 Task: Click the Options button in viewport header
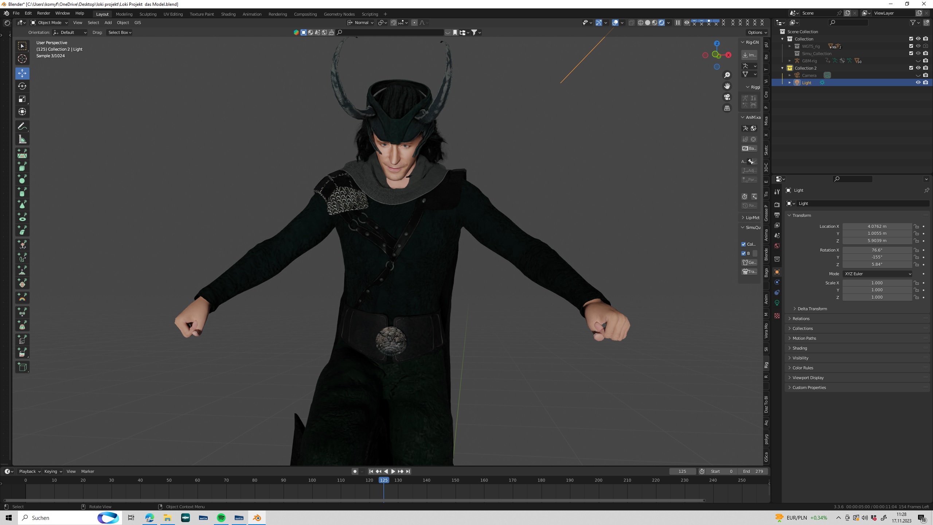[x=757, y=32]
